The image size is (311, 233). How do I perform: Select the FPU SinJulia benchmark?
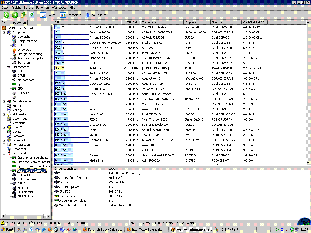[25, 196]
